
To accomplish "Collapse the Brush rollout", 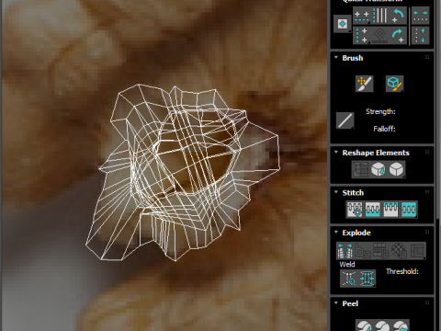I will [x=336, y=57].
